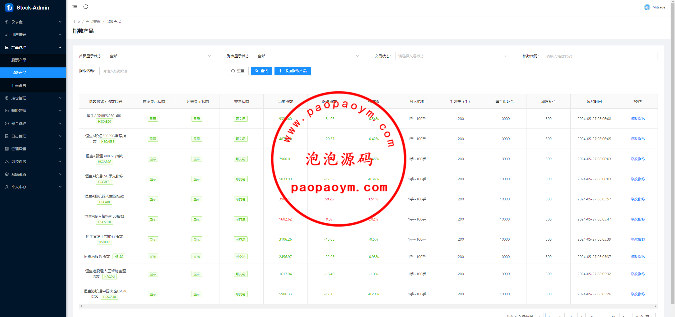Collapse the sidebar with the menu fold icon
Viewport: 675px width, 317px height.
pos(75,7)
